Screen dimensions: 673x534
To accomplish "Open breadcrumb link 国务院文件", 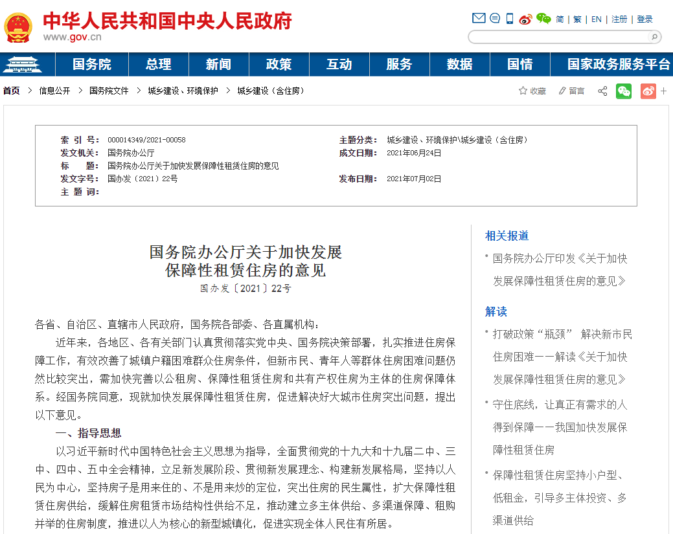I will (x=109, y=91).
